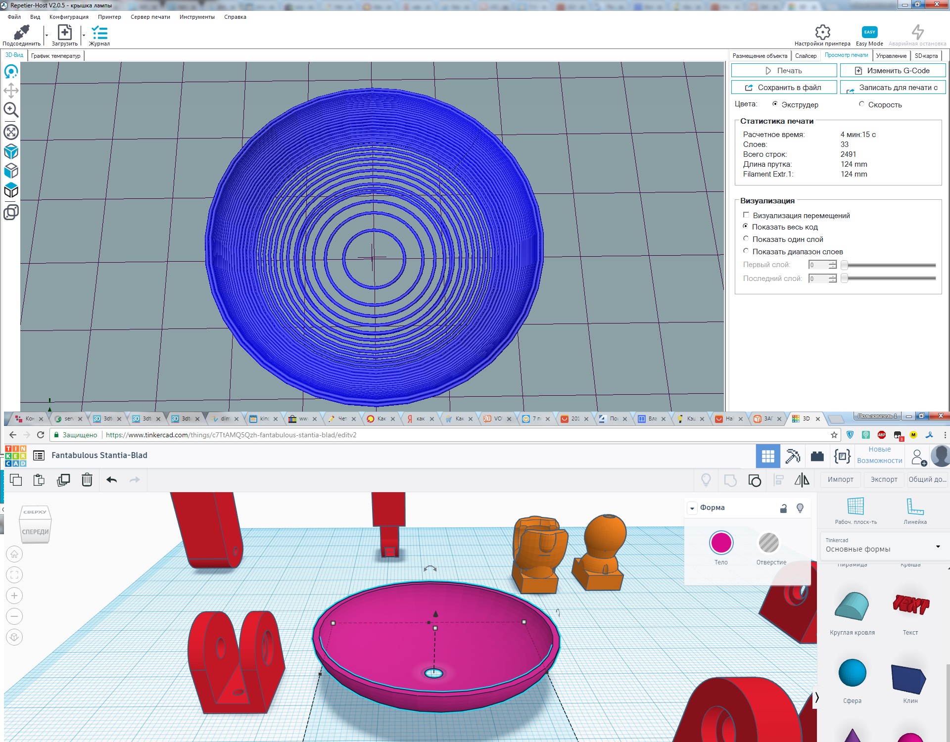Select the Workplane (Рабоч. плоск-ть) tool
This screenshot has width=950, height=742.
tap(855, 510)
